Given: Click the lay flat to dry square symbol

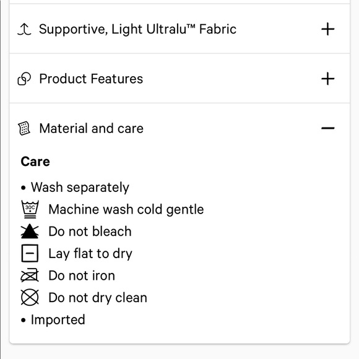Looking at the screenshot, I should click(x=30, y=253).
